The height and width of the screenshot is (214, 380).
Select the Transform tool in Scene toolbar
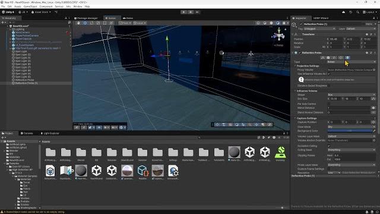pyautogui.click(x=111, y=23)
